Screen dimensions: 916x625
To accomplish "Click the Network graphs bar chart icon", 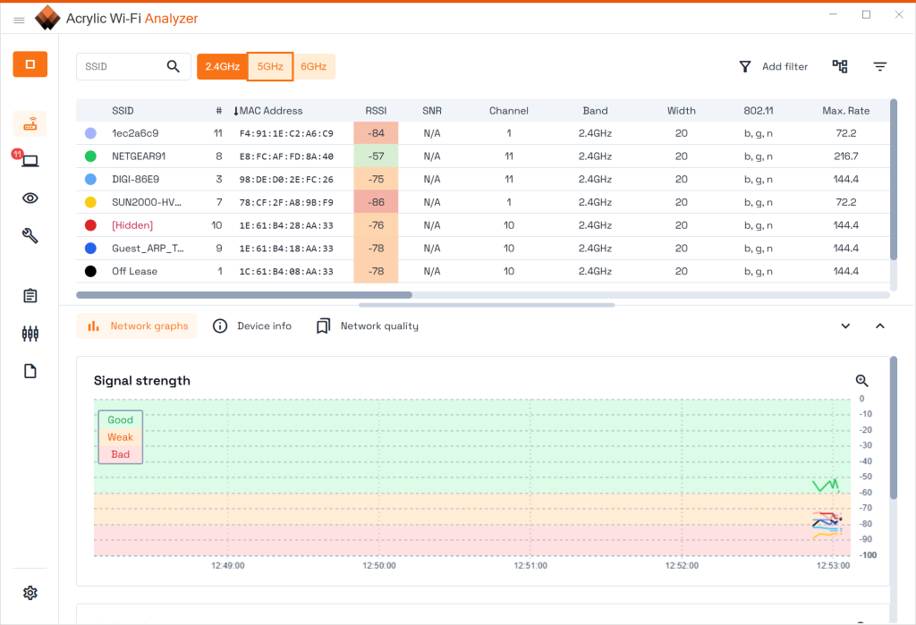I will pos(93,326).
